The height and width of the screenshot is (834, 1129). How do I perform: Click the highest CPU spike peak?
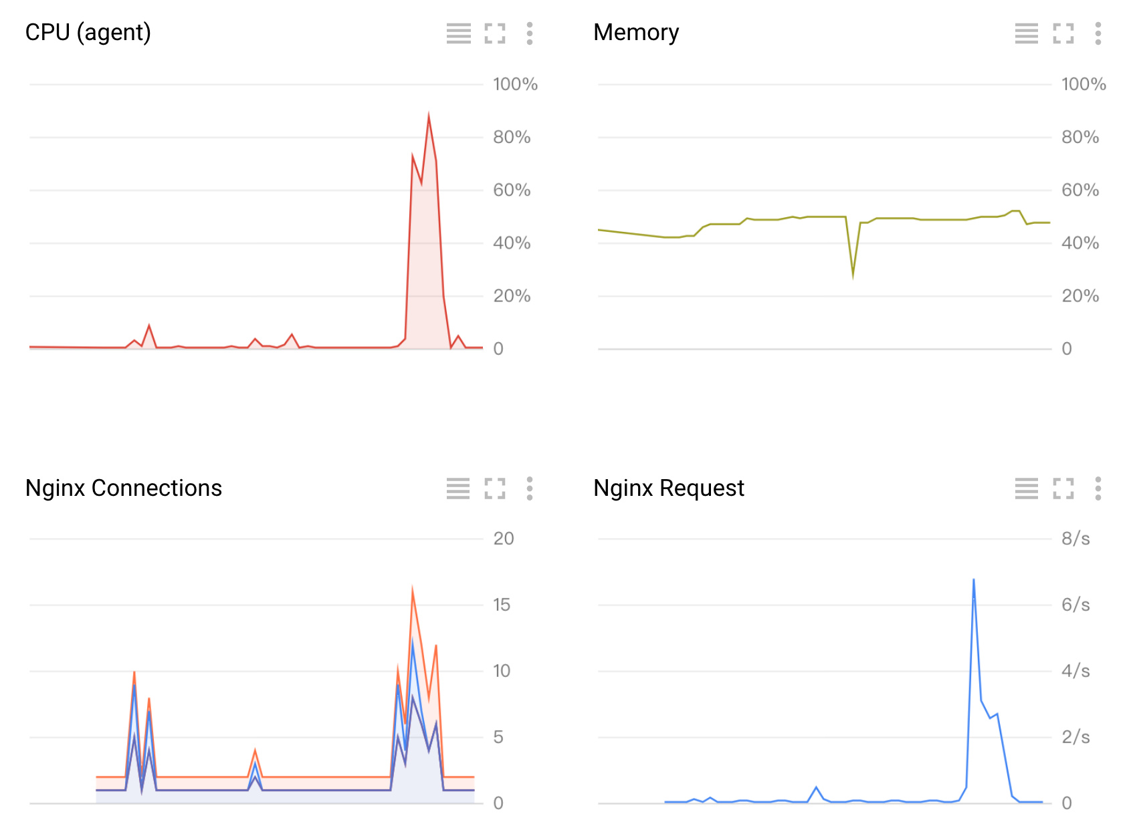429,116
